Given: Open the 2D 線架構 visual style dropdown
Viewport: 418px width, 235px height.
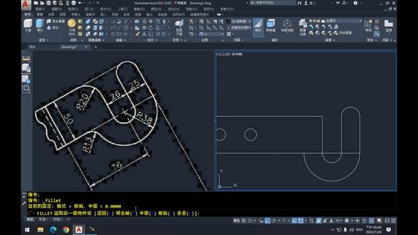Looking at the screenshot, I should click(239, 22).
